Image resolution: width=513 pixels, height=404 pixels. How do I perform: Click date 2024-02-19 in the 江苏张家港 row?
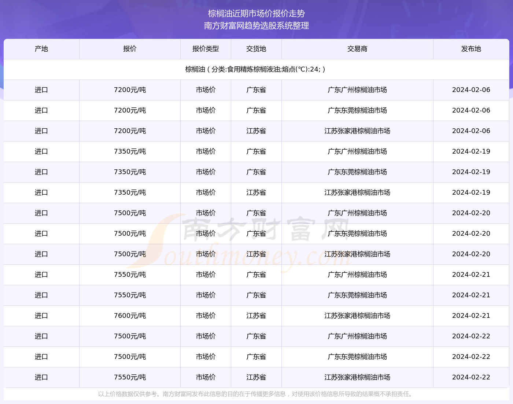click(x=471, y=192)
